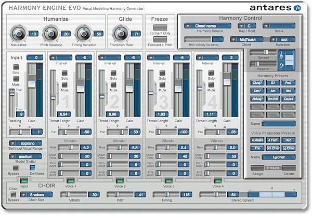The height and width of the screenshot is (215, 312).
Task: Toggle the De-Noise button
Action: tap(33, 168)
